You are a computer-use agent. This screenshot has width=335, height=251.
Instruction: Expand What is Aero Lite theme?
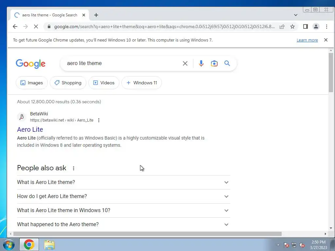tap(124, 182)
